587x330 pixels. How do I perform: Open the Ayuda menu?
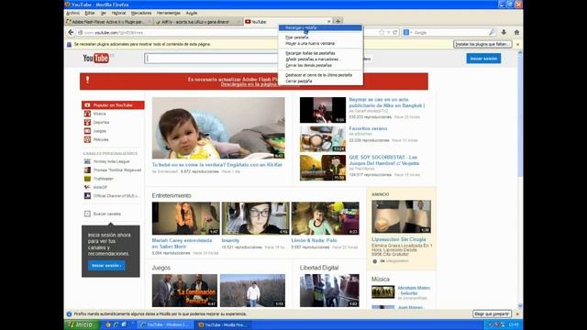click(192, 13)
